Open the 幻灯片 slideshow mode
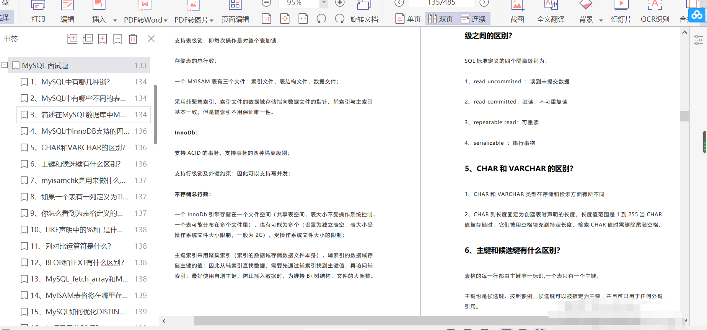 click(621, 12)
